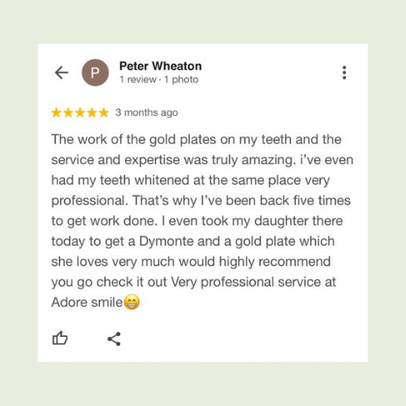Click the third gold rating star
406x406 pixels.
tap(80, 113)
